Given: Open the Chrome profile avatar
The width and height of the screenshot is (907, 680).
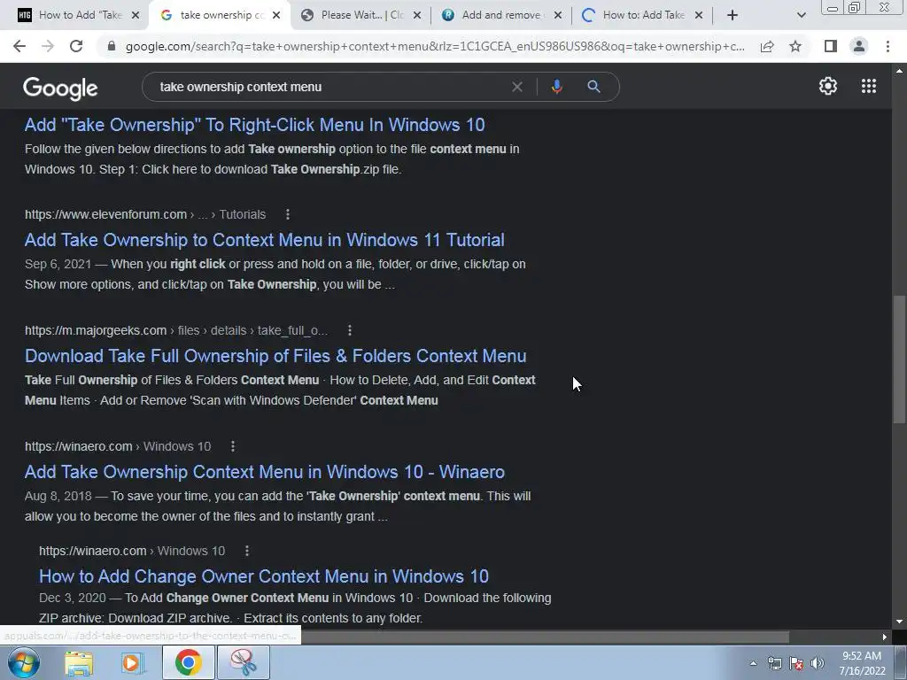Looking at the screenshot, I should tap(859, 46).
